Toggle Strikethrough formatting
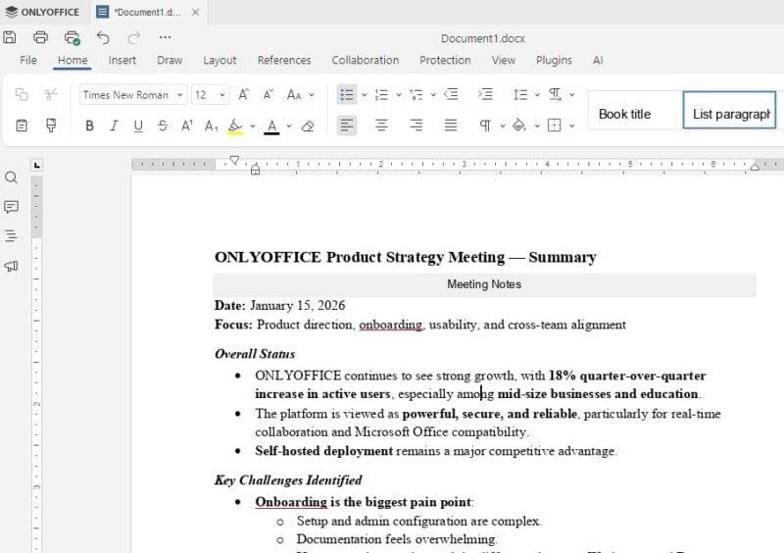 point(163,126)
